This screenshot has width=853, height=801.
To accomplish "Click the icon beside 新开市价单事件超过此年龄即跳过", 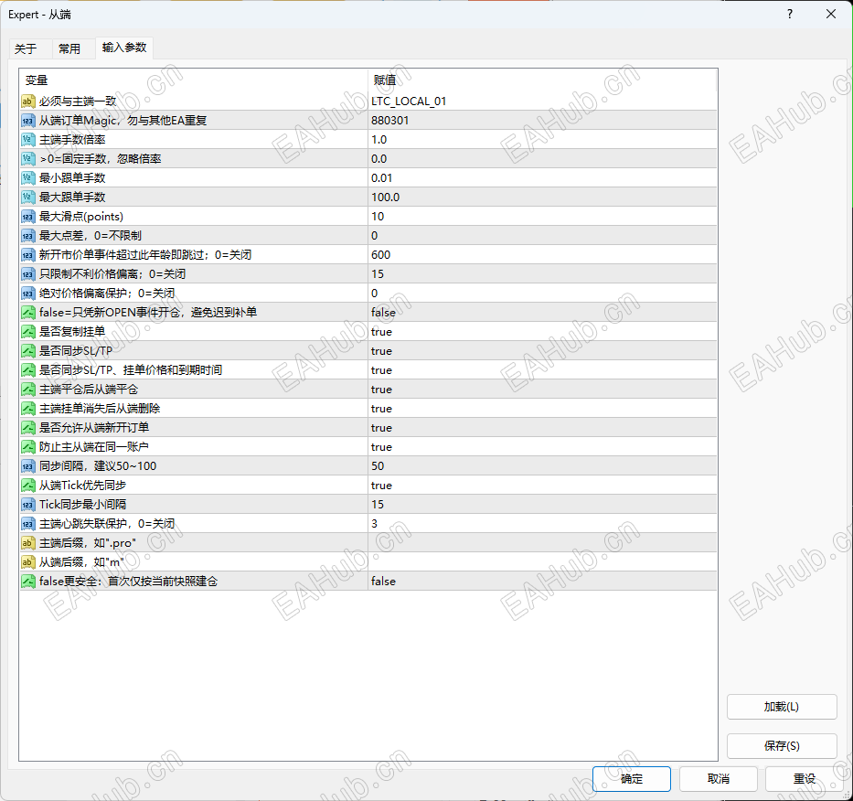I will [x=28, y=255].
